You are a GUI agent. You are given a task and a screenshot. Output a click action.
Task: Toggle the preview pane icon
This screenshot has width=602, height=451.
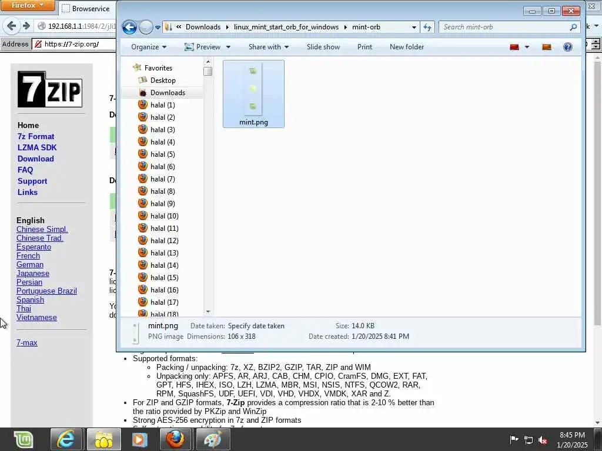546,47
